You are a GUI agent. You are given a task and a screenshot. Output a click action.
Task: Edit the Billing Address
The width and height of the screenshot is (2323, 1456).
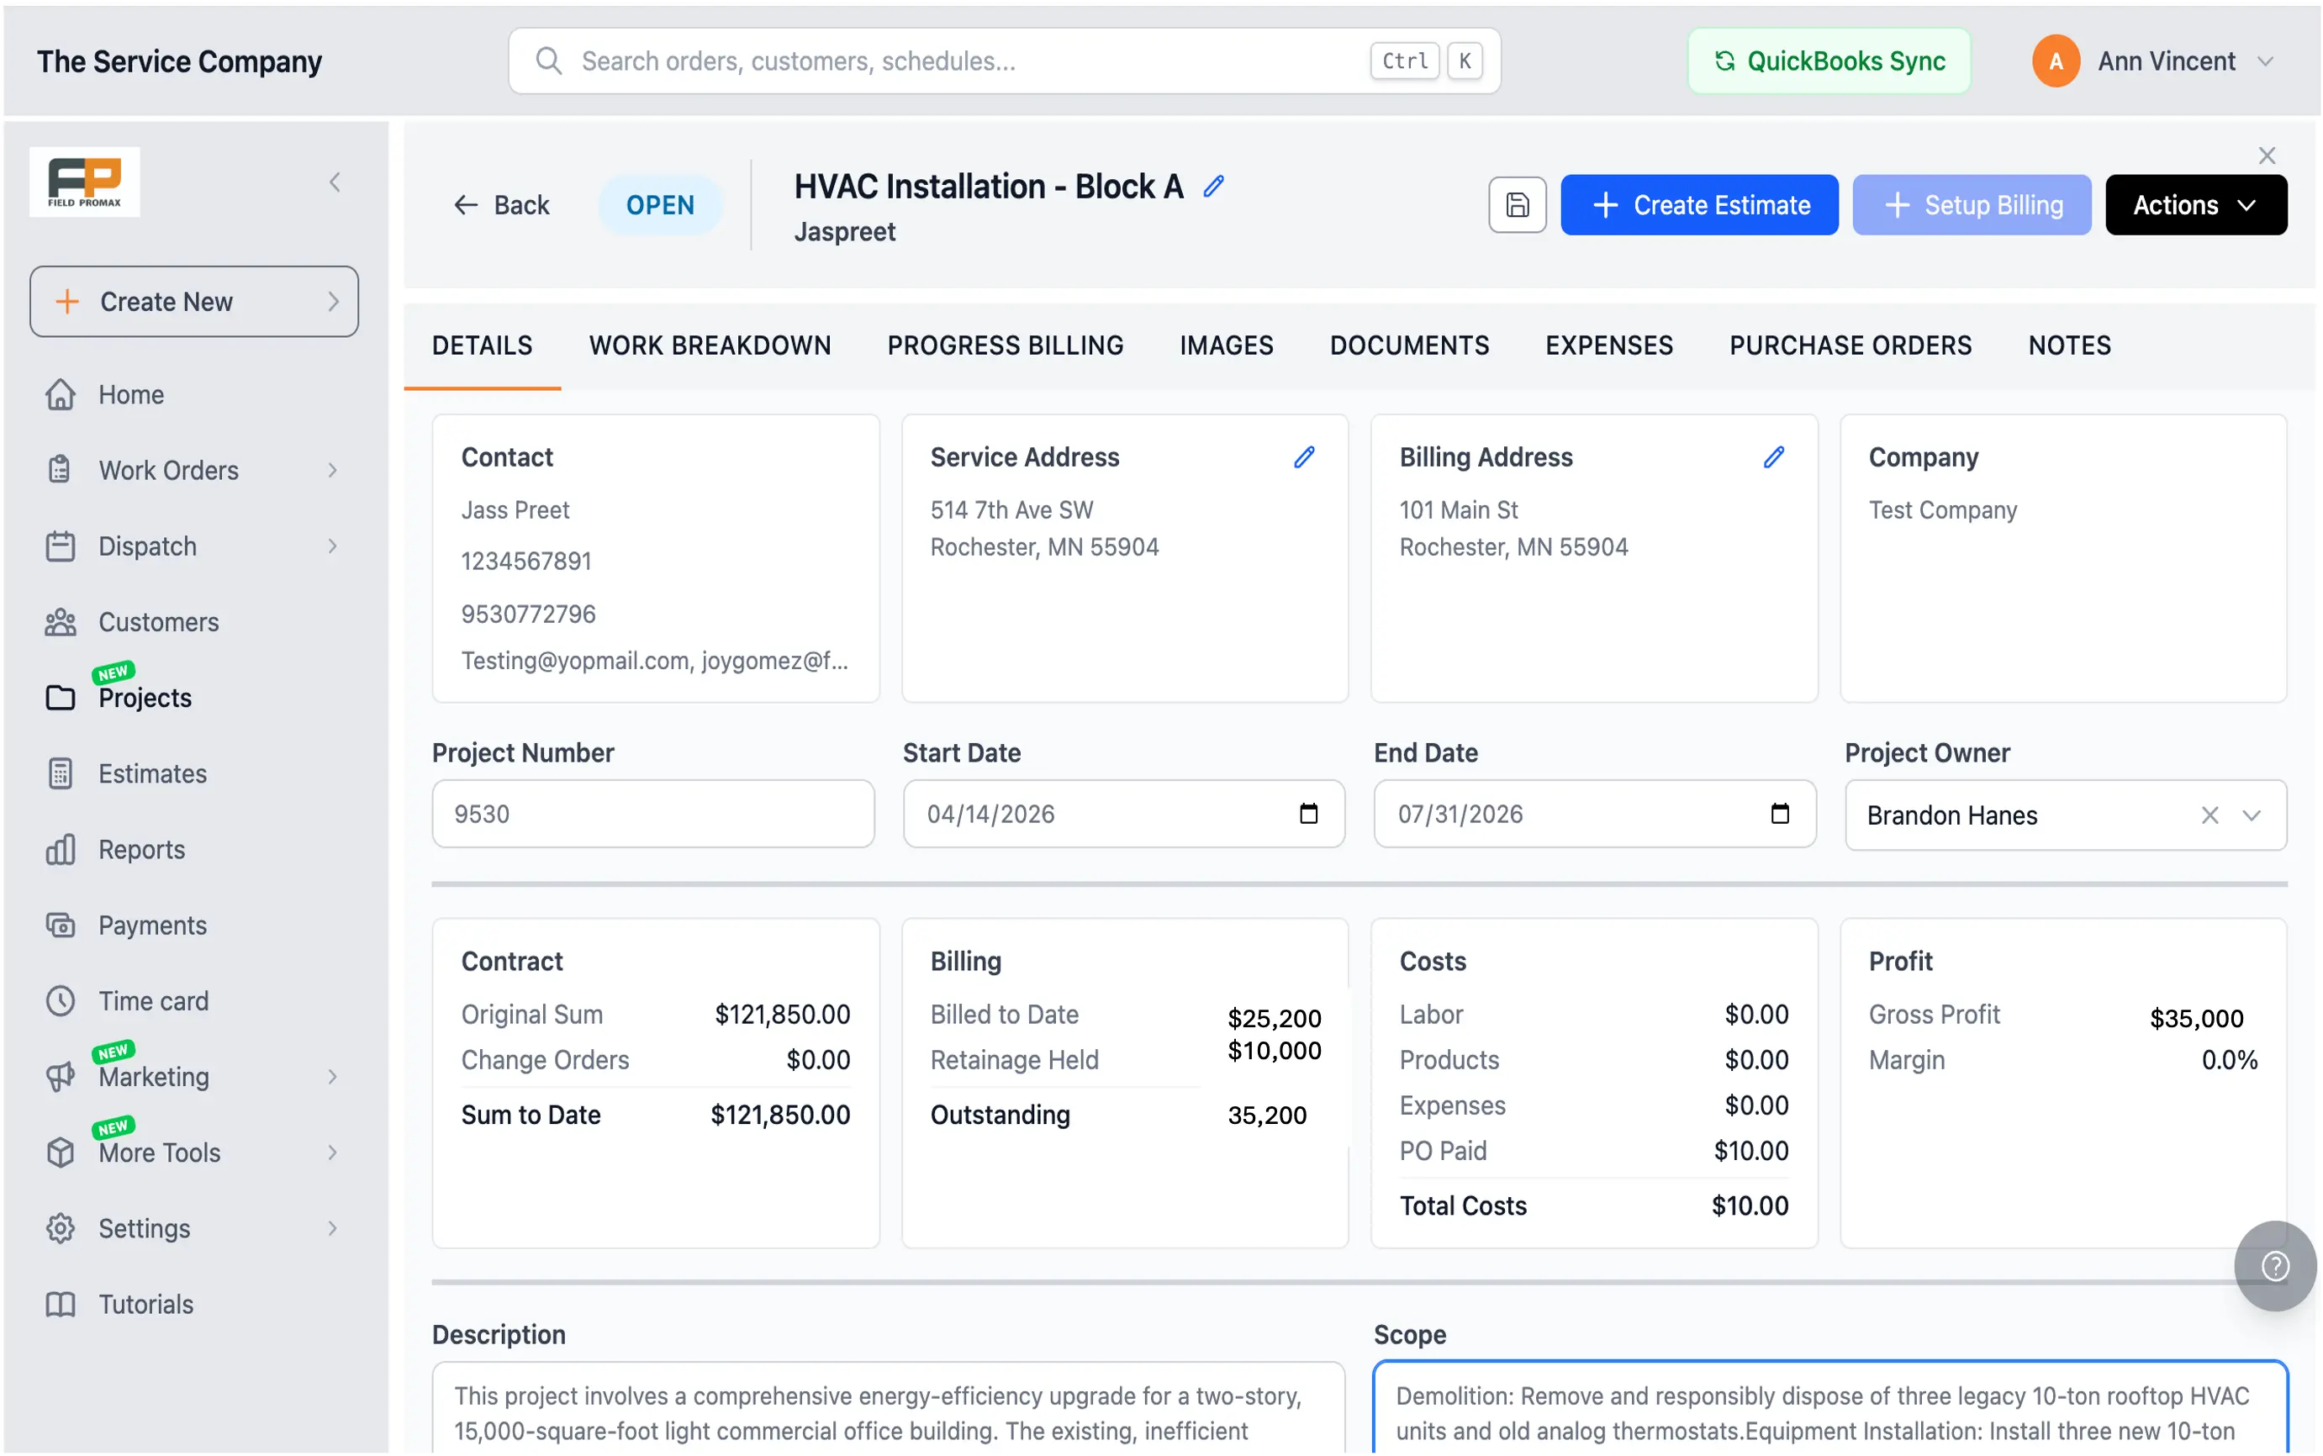point(1773,457)
